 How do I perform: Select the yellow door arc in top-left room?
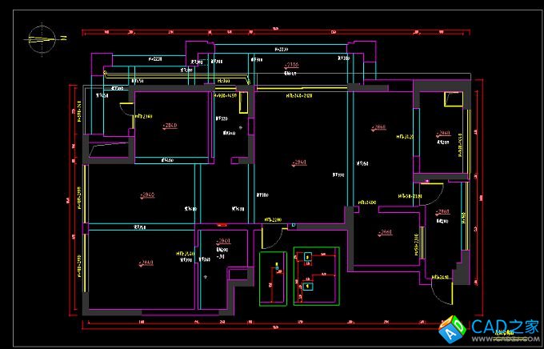click(x=124, y=110)
